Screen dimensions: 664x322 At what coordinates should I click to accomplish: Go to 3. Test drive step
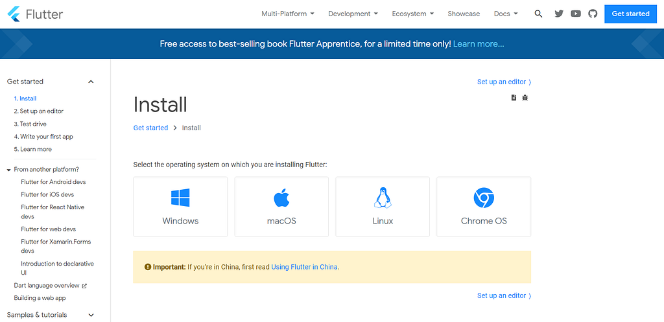point(30,124)
